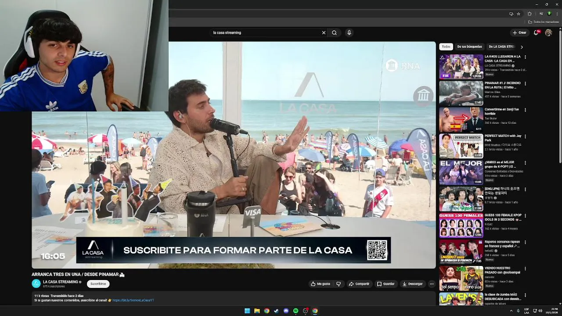Click in the search field
562x316 pixels.
pyautogui.click(x=266, y=32)
